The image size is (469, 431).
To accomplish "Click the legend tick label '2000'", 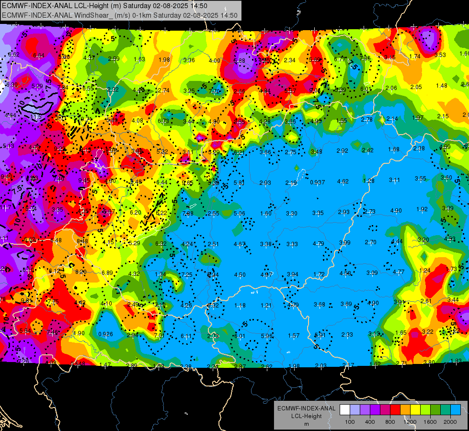I will pyautogui.click(x=450, y=422).
